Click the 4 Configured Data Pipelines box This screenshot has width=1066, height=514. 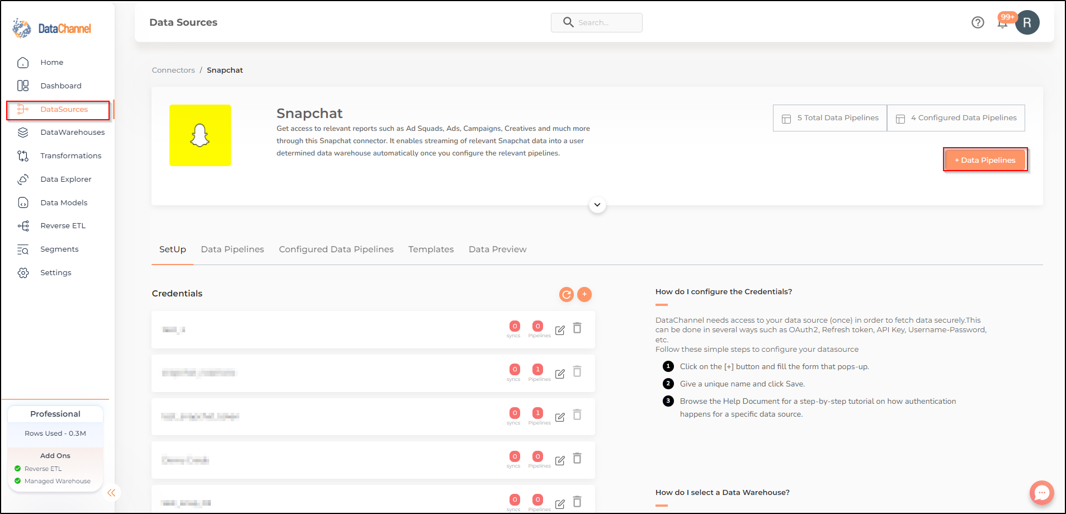(956, 118)
